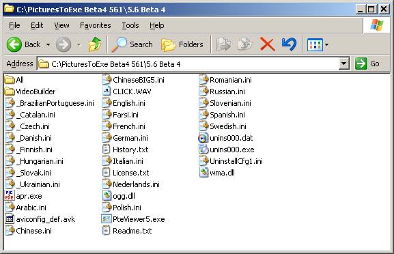
Task: Select the Chinese.ini file name
Action: [33, 231]
